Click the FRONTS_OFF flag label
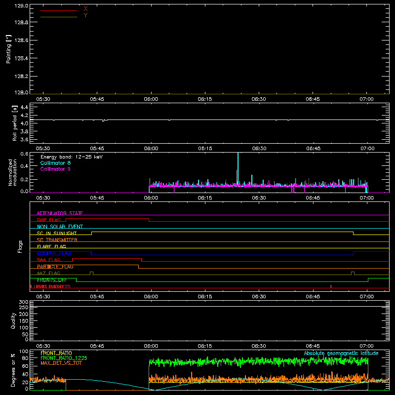This screenshot has height=395, width=395. [x=52, y=280]
